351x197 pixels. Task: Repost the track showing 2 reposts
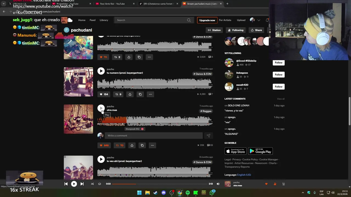click(117, 57)
